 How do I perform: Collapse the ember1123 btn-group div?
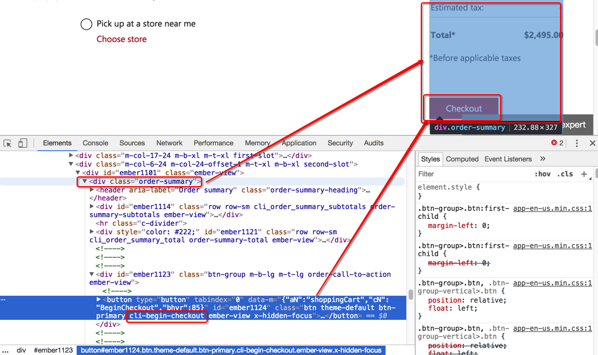pos(92,274)
